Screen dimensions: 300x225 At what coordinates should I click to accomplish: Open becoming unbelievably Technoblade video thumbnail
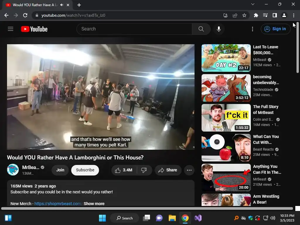coord(226,88)
